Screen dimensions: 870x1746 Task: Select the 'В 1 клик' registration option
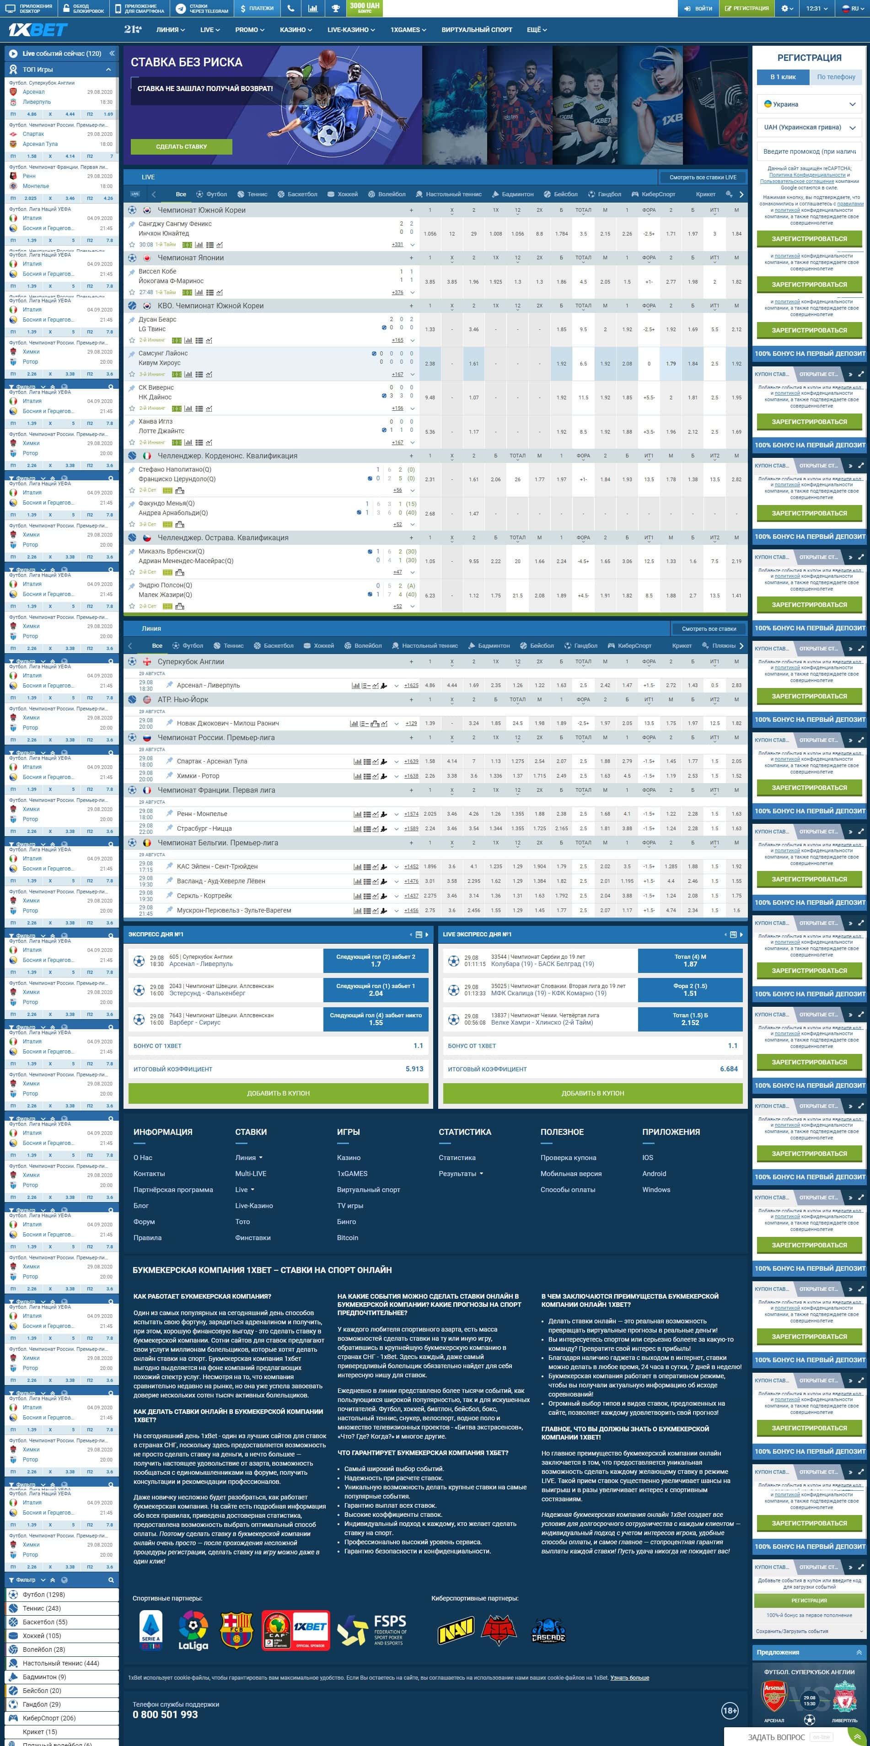(x=783, y=77)
